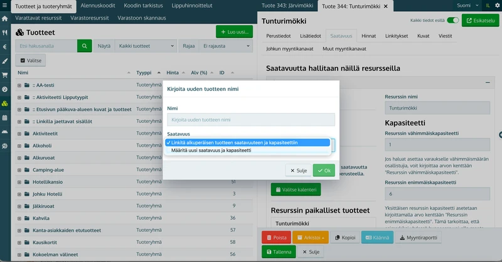Toggle Kaikki tiedot esillä switch
Image resolution: width=502 pixels, height=262 pixels.
pyautogui.click(x=452, y=21)
